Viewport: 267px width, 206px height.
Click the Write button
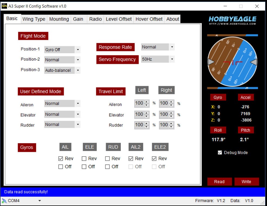[x=247, y=182]
